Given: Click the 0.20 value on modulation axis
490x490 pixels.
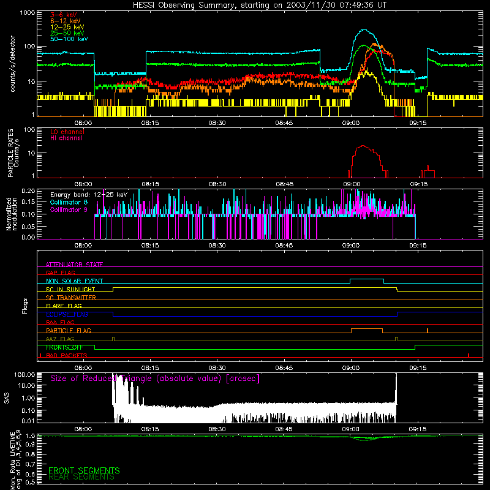Looking at the screenshot, I should coord(28,190).
